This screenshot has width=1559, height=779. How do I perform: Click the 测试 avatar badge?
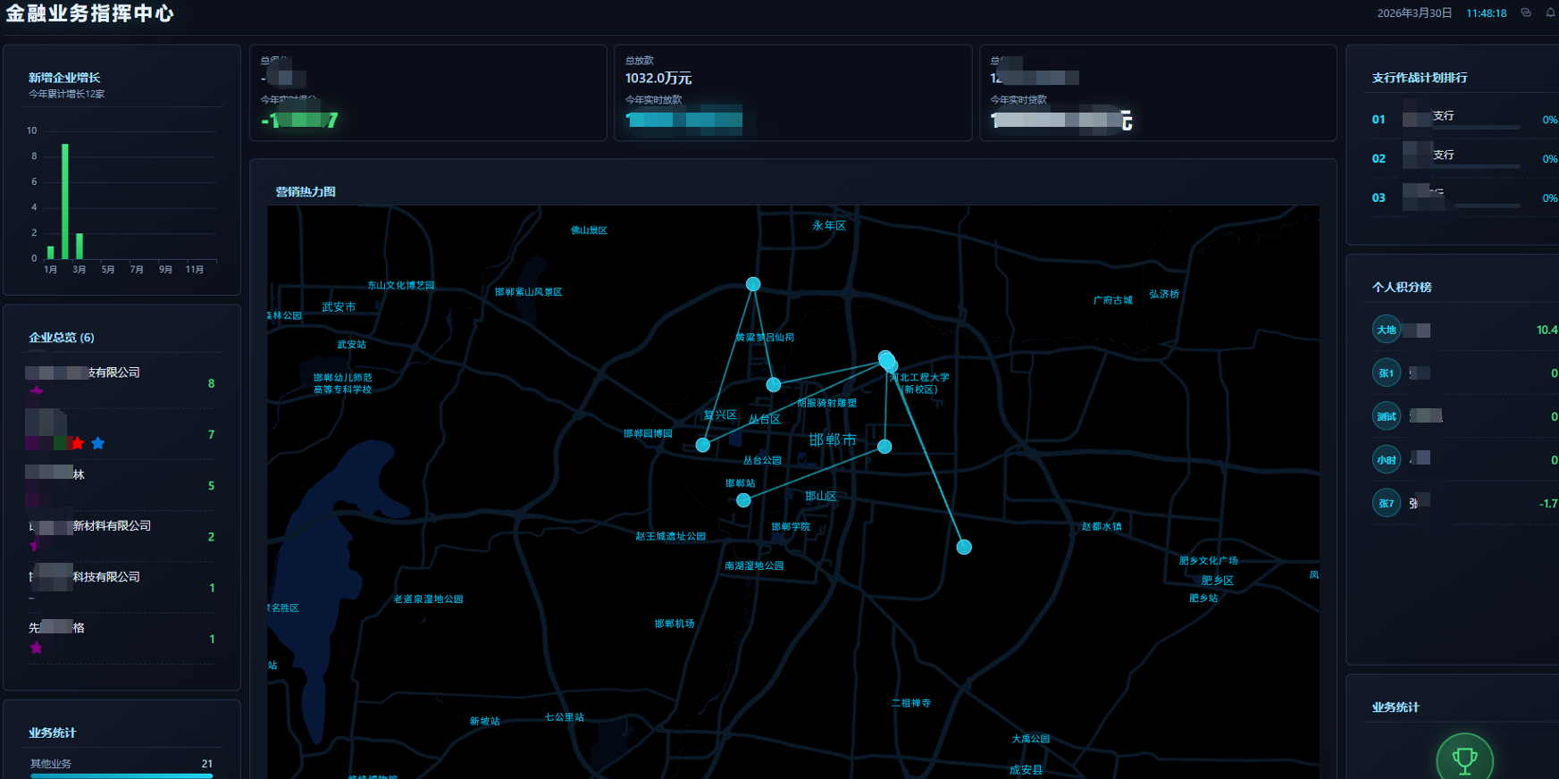coord(1387,416)
